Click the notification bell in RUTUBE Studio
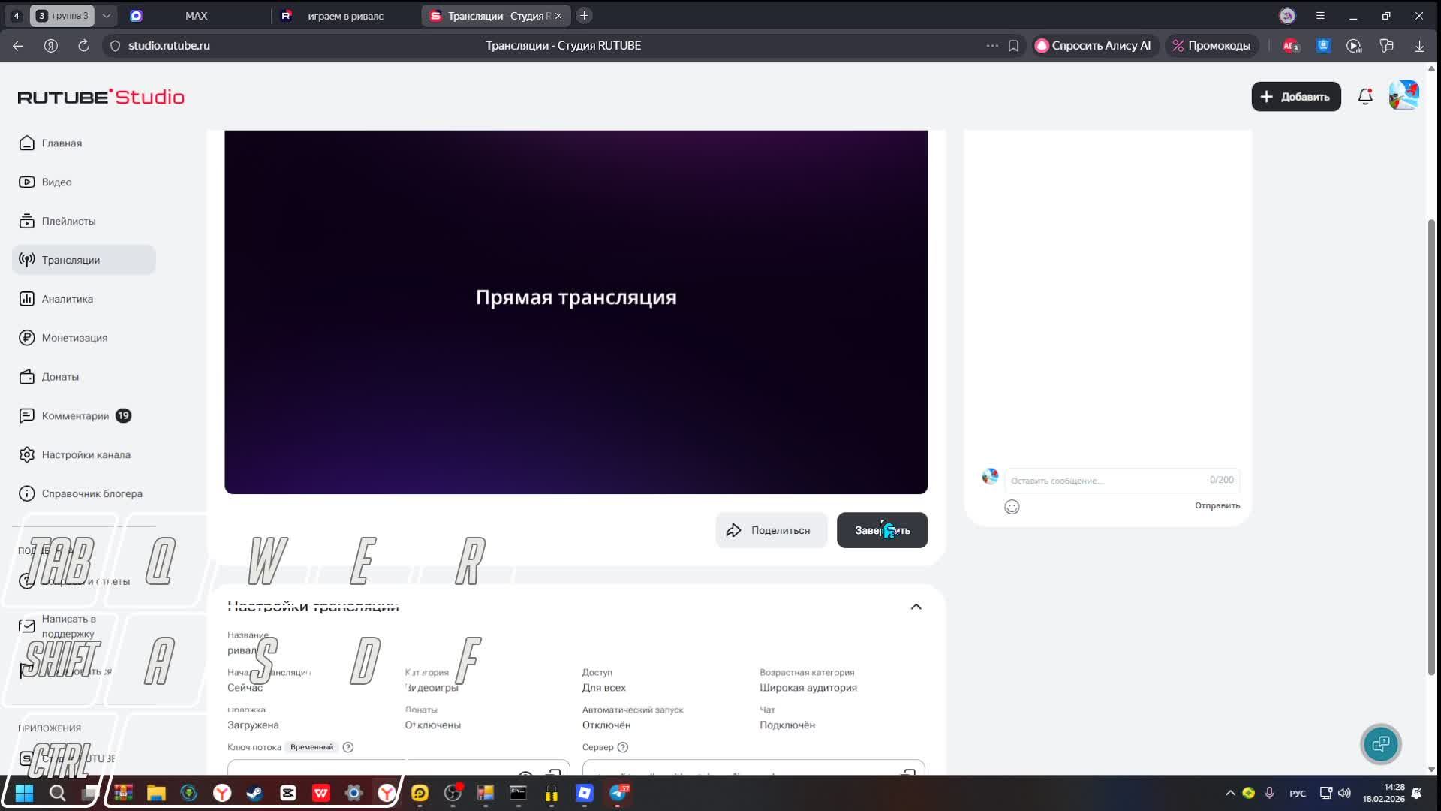This screenshot has width=1441, height=811. tap(1364, 96)
